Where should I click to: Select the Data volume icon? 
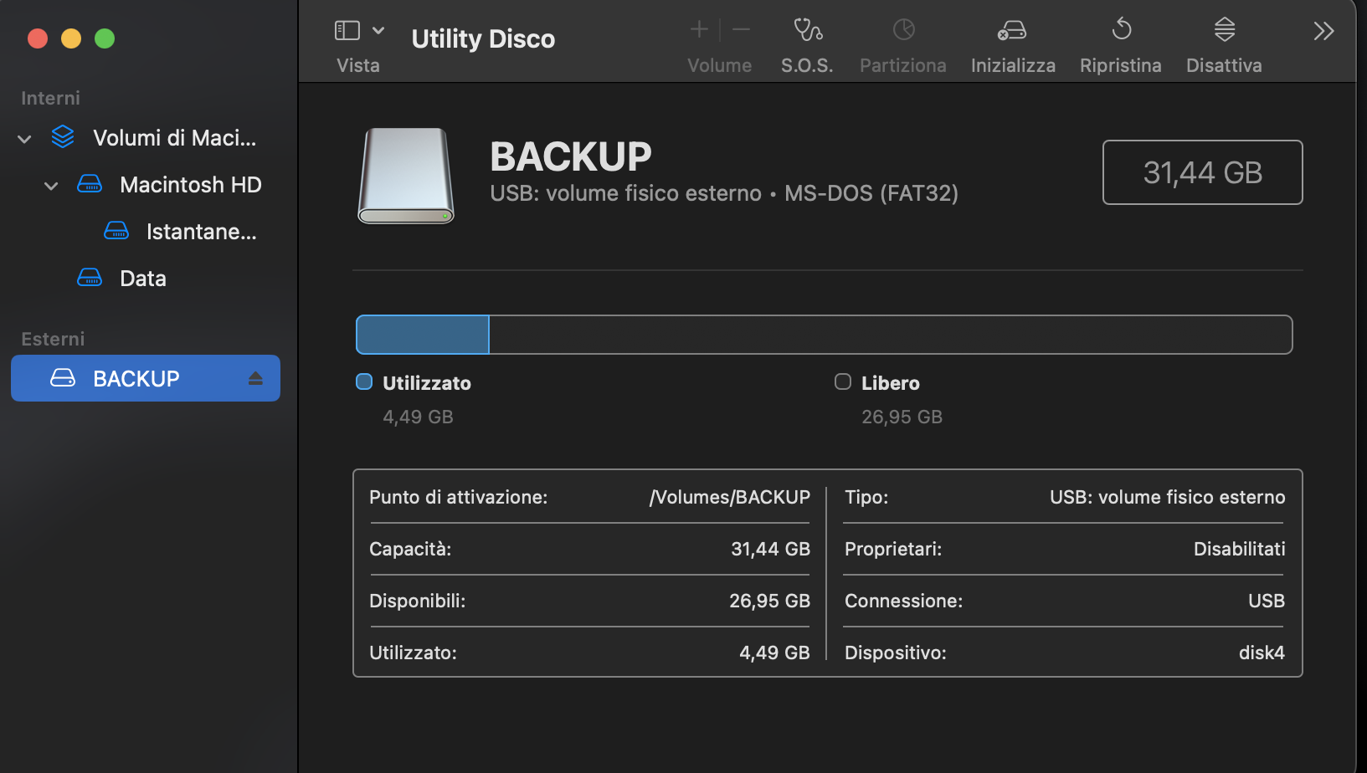pos(90,277)
